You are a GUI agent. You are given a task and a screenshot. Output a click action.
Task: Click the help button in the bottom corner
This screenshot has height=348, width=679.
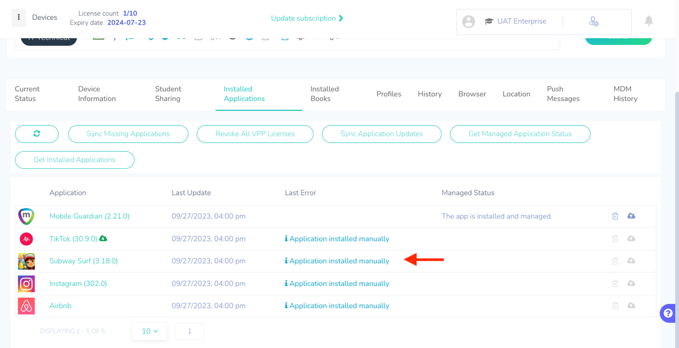(668, 313)
